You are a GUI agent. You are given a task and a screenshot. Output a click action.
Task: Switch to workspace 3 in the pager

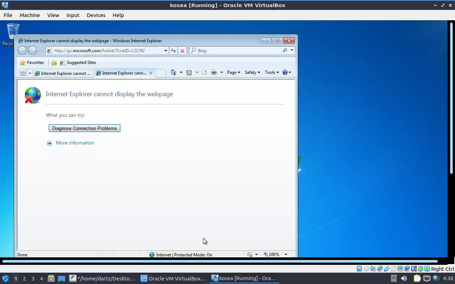coord(33,279)
